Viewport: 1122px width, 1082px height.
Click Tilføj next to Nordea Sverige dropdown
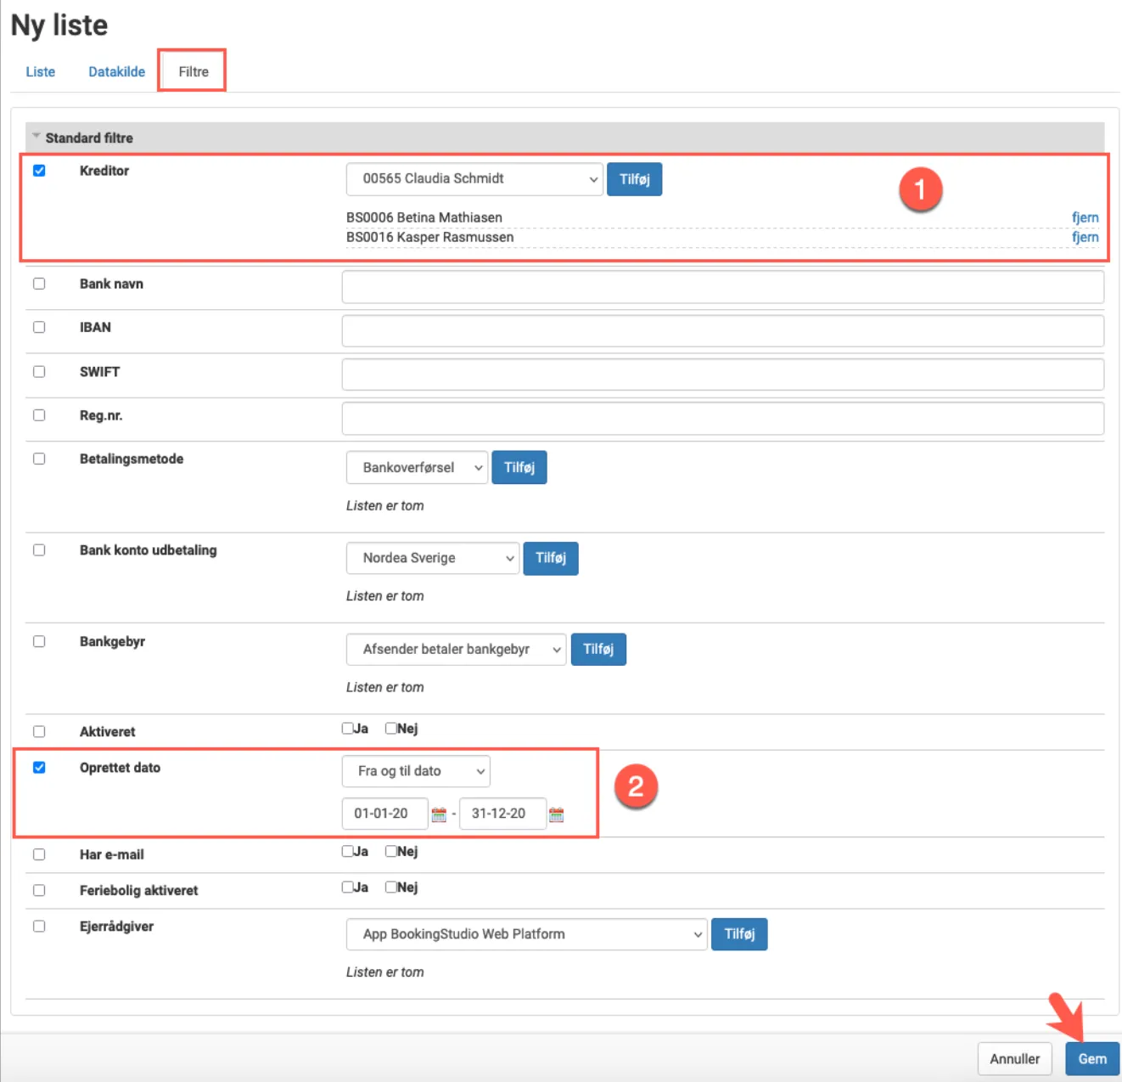(551, 558)
